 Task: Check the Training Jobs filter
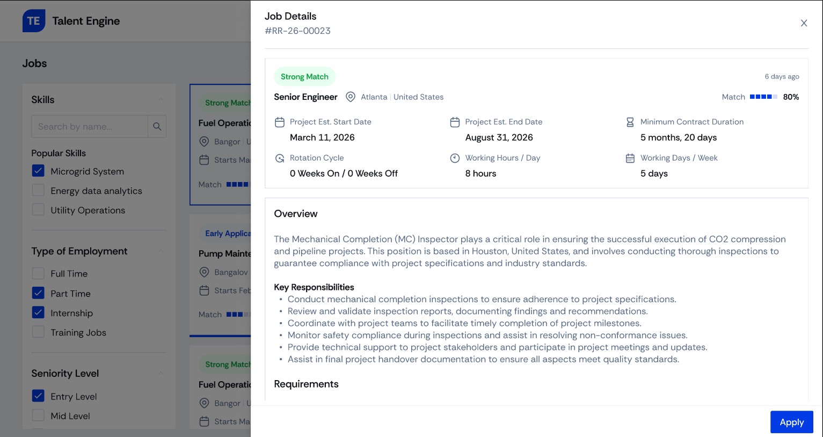point(38,331)
